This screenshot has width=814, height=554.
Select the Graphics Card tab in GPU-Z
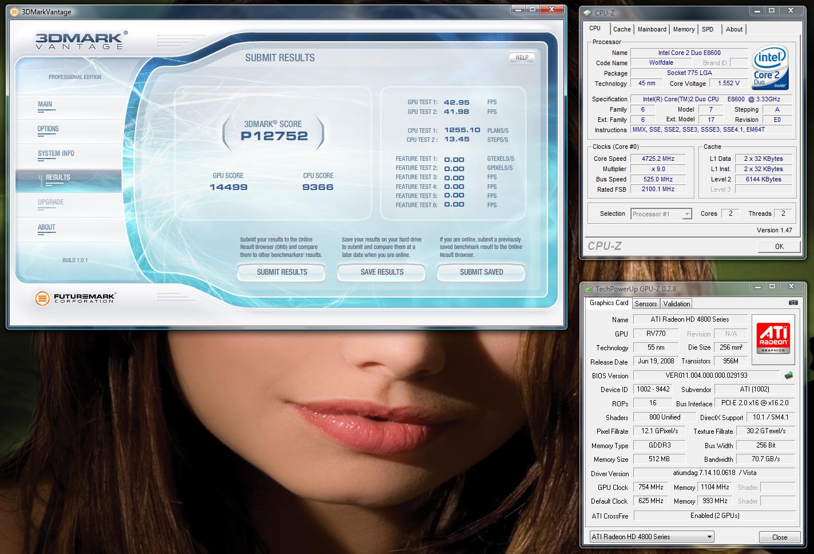tap(609, 303)
